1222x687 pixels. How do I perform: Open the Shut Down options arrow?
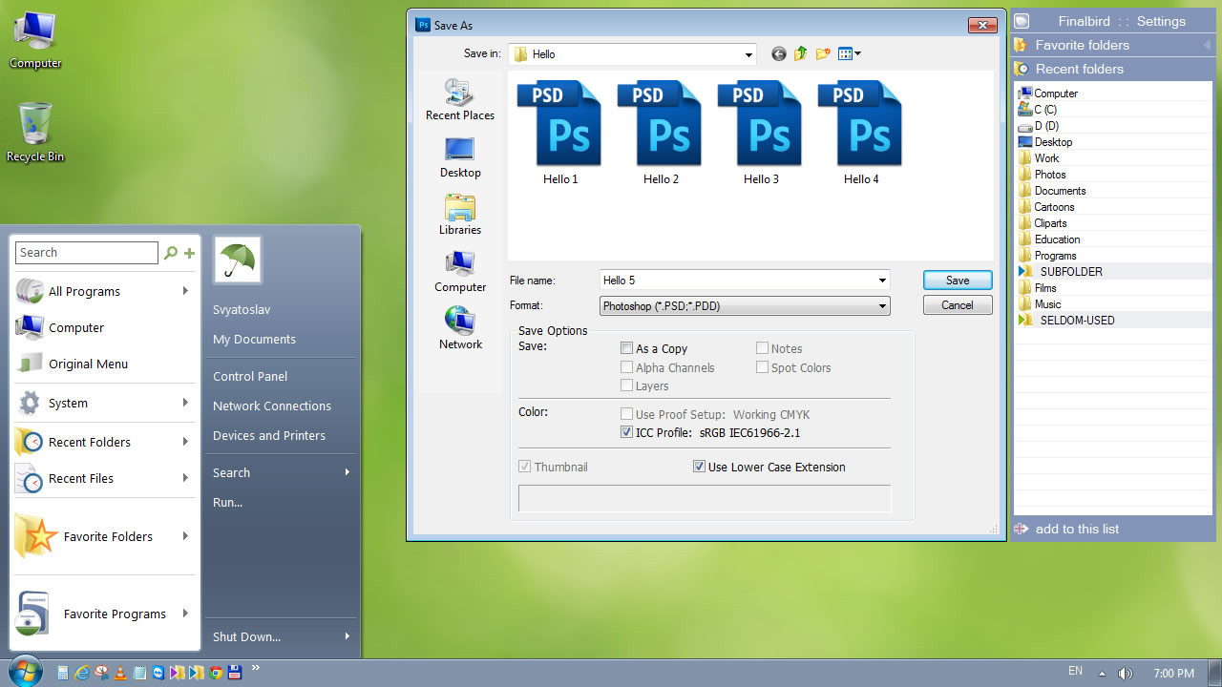pyautogui.click(x=348, y=636)
